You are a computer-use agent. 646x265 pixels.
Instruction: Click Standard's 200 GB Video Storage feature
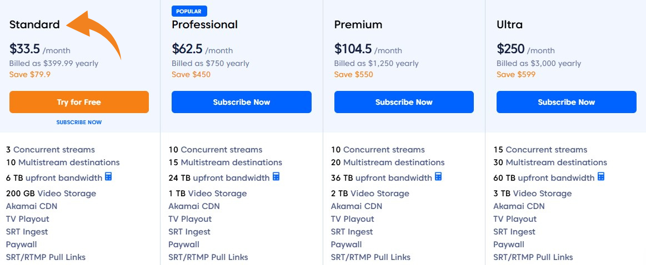point(51,193)
